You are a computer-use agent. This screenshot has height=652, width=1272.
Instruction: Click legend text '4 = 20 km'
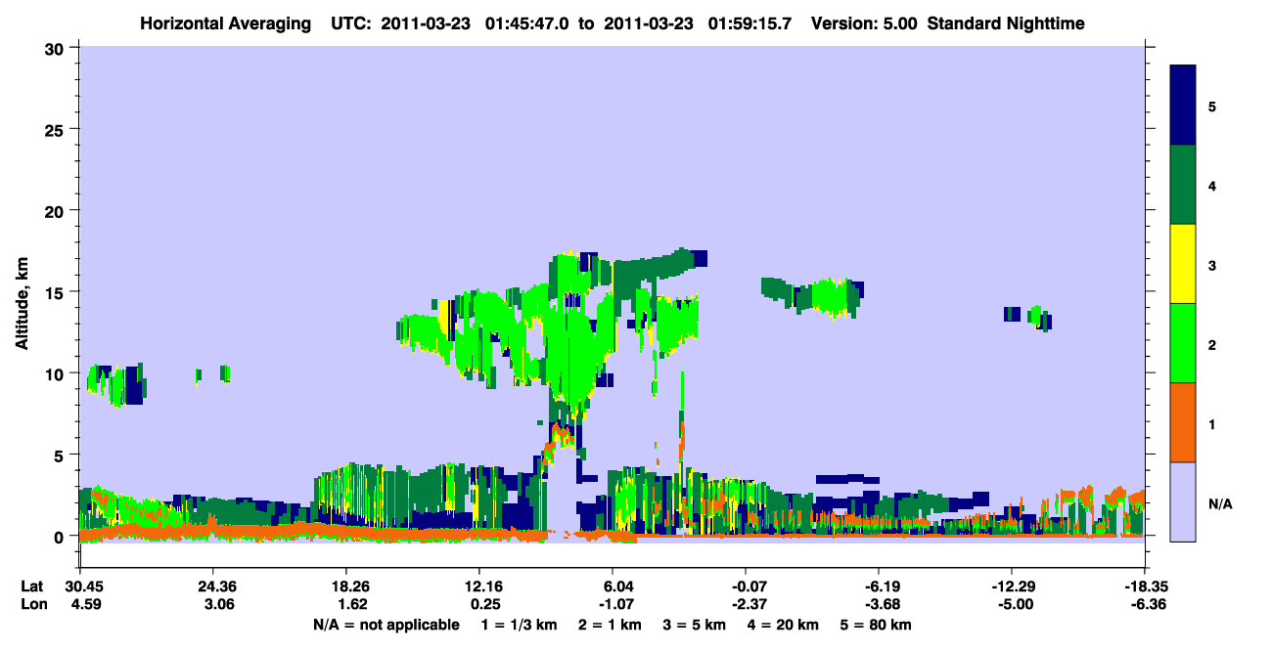click(x=784, y=625)
